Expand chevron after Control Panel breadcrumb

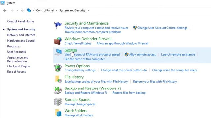[56, 10]
